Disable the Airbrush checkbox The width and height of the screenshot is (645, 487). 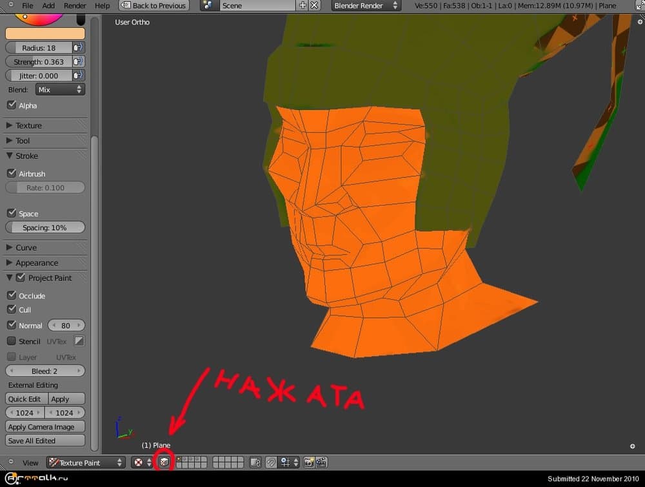12,174
